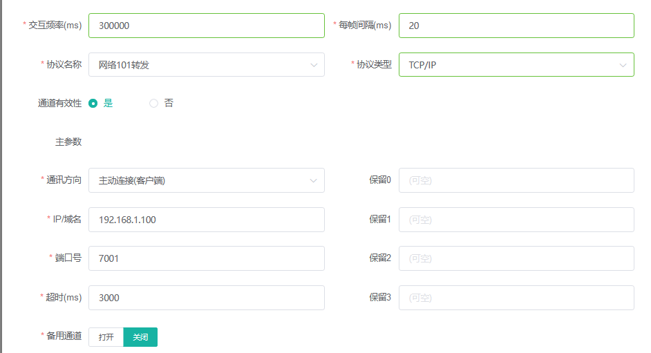Click the chevron arrow in 通讯方向 box
Screen dimensions: 651x353
(x=314, y=181)
